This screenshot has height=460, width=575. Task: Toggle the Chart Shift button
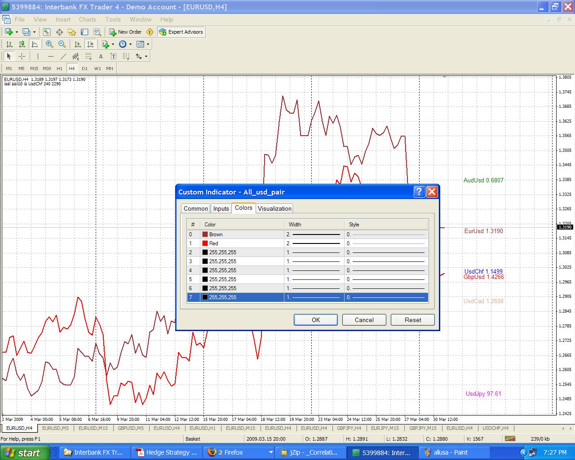90,44
